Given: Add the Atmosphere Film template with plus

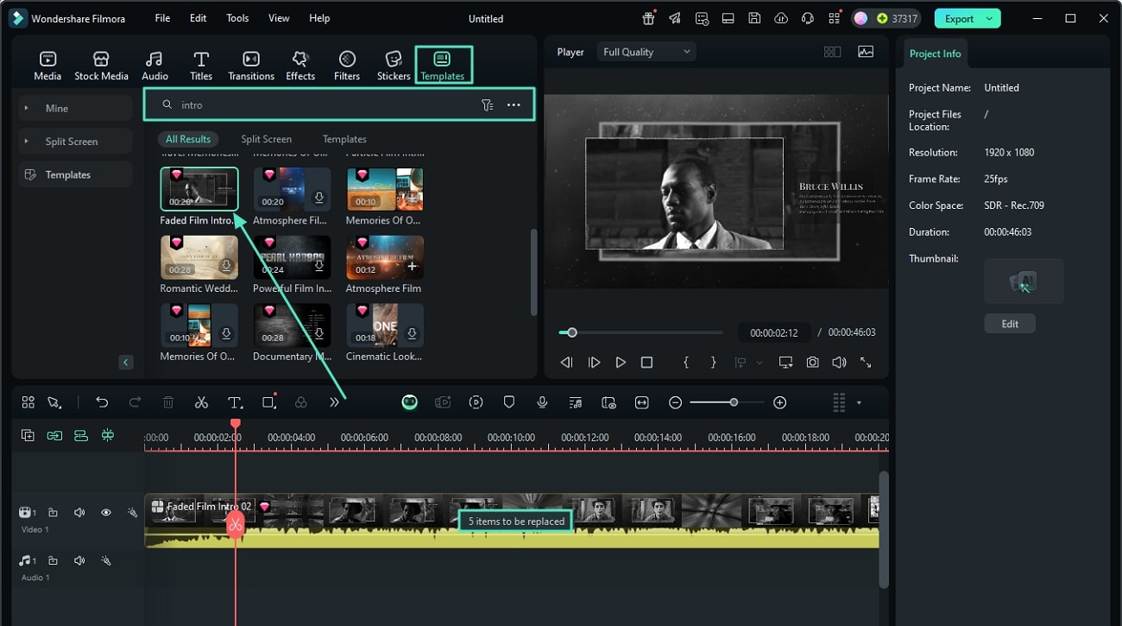Looking at the screenshot, I should pyautogui.click(x=412, y=266).
